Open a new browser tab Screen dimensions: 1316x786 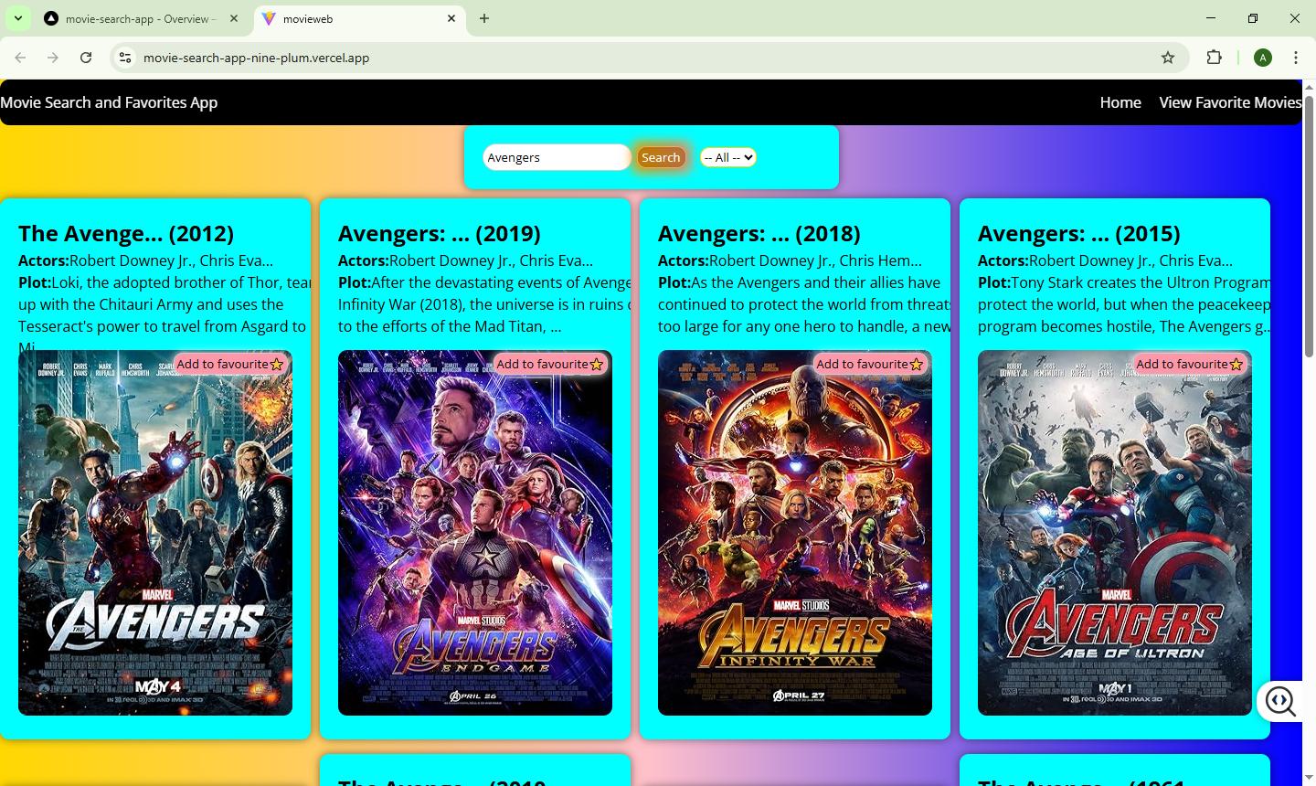click(484, 18)
